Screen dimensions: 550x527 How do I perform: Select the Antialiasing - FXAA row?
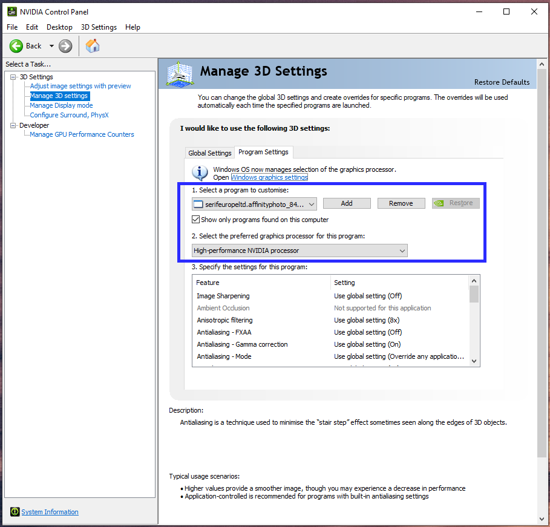pos(330,332)
